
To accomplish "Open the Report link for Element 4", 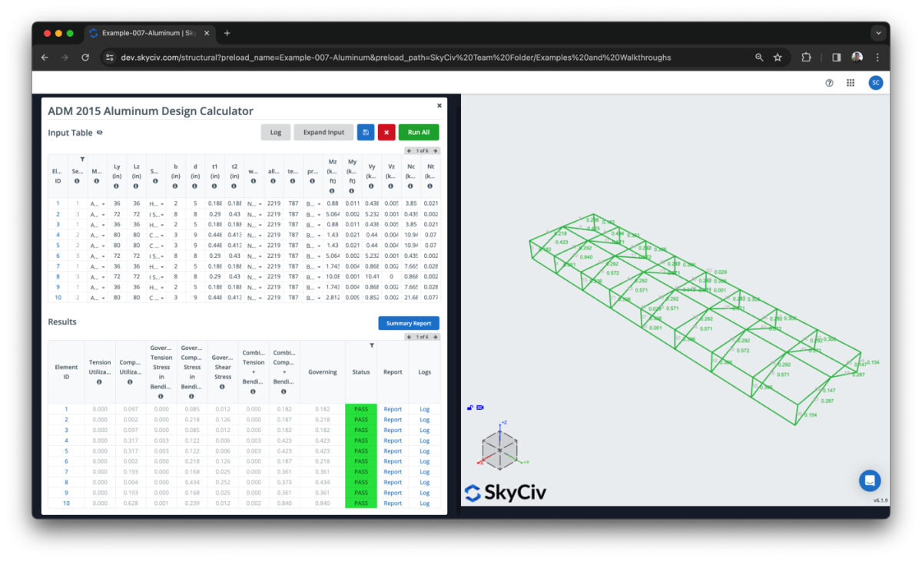I will click(x=393, y=441).
